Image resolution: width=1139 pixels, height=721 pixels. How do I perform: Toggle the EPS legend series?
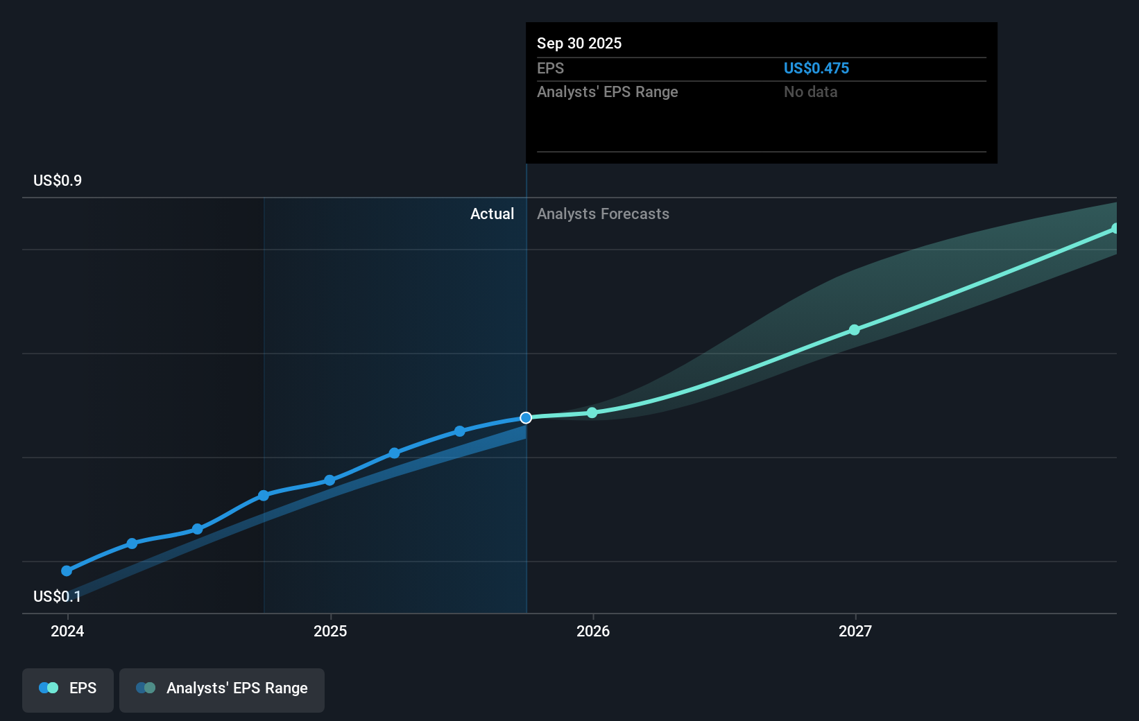[x=68, y=690]
